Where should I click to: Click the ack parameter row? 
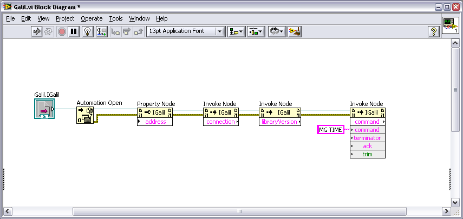(x=368, y=146)
